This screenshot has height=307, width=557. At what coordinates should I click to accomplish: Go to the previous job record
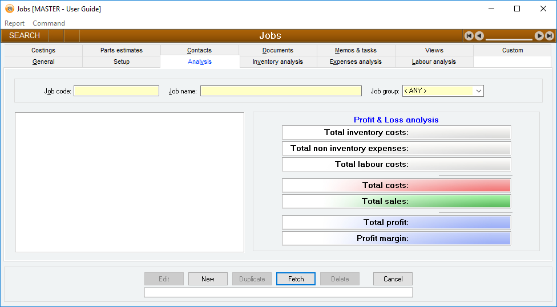coord(479,36)
